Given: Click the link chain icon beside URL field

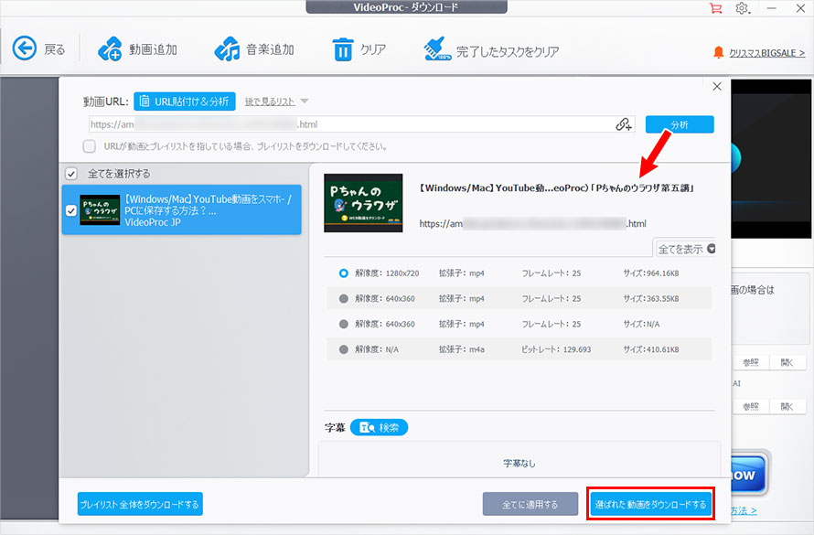Looking at the screenshot, I should coord(621,123).
